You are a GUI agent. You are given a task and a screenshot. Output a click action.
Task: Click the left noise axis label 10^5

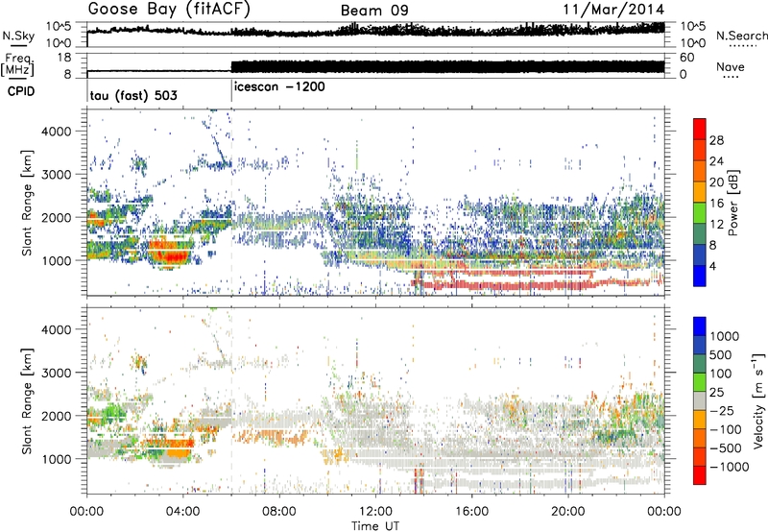[x=59, y=26]
